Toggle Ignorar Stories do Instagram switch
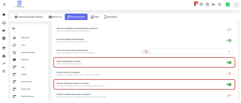Image resolution: width=241 pixels, height=103 pixels. (x=229, y=74)
